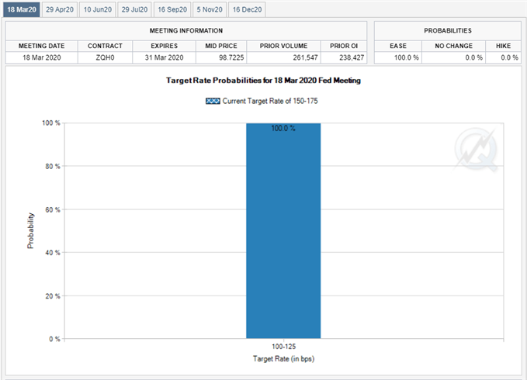The height and width of the screenshot is (380, 527).
Task: Open the 10 Jun20 meeting tab
Action: click(98, 10)
